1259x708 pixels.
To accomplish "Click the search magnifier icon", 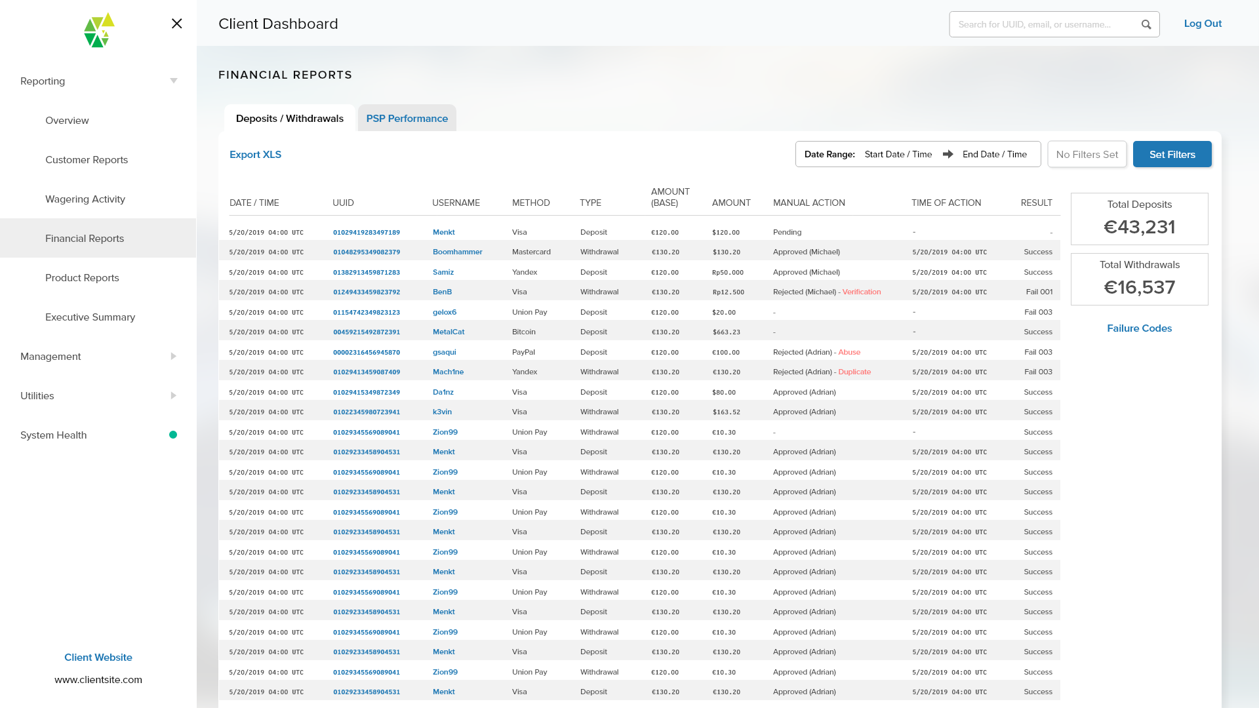I will tap(1146, 24).
